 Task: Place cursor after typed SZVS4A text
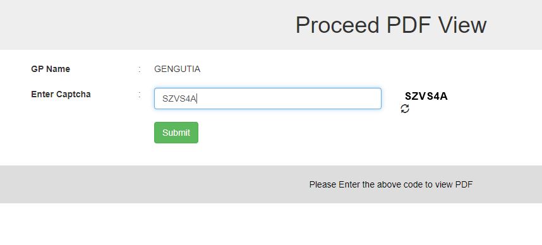pos(197,99)
